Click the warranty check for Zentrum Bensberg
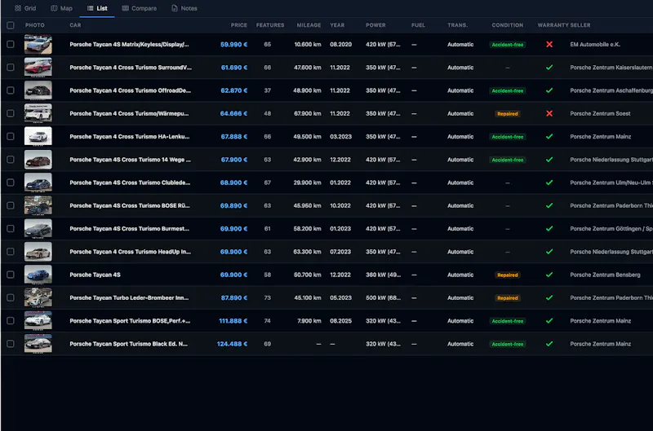 (549, 275)
